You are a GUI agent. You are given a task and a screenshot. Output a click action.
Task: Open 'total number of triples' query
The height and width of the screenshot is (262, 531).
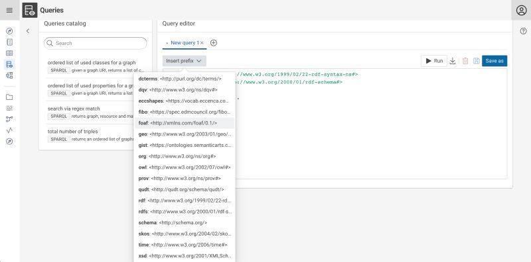click(72, 132)
